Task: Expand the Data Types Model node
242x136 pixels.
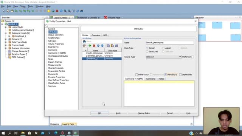Action: pos(6,42)
